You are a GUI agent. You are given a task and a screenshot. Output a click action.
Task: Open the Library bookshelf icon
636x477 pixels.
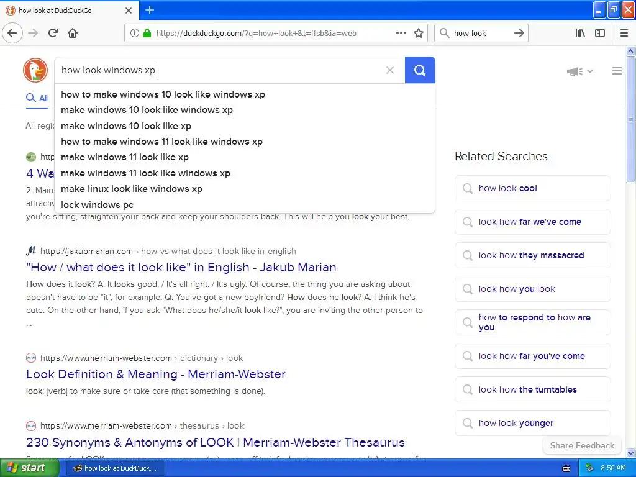[x=580, y=33]
